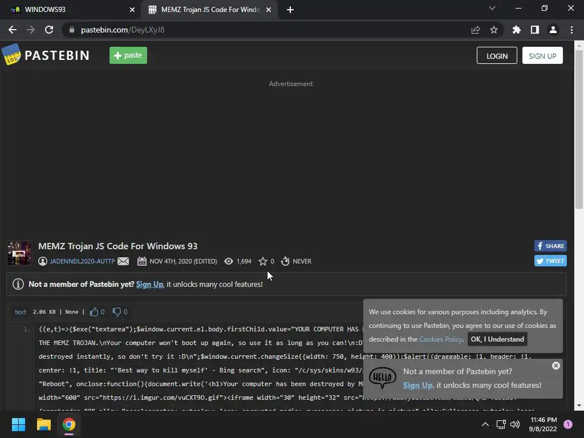This screenshot has width=584, height=438.
Task: Click address bar URL pastebin.com/DeyLXyJ8
Action: point(123,30)
